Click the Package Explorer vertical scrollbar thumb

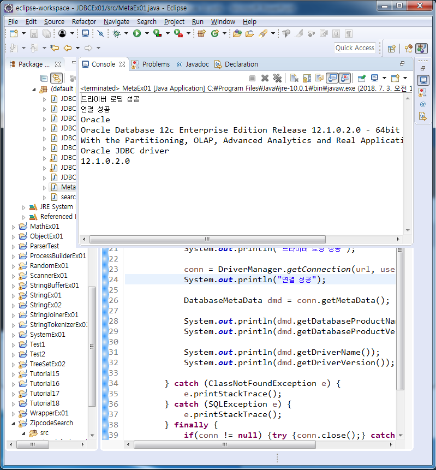92,346
